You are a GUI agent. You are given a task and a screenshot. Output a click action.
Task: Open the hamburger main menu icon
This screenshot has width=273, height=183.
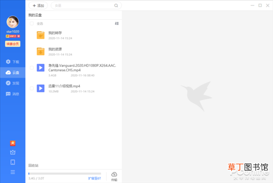tap(13, 172)
